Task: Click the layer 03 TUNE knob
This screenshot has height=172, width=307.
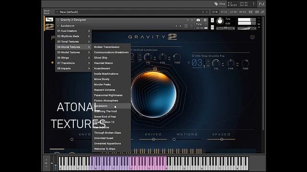Action: pyautogui.click(x=245, y=63)
